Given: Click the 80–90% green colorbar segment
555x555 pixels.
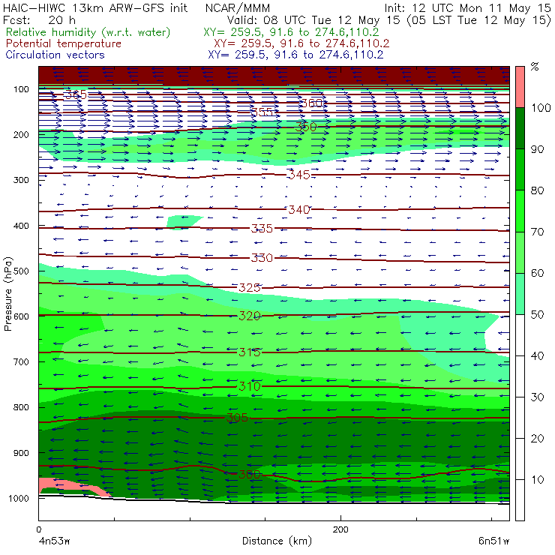Looking at the screenshot, I should pyautogui.click(x=520, y=169).
